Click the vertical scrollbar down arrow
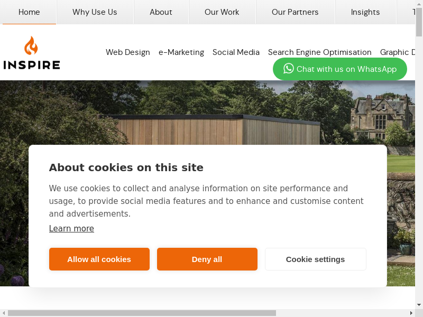Image resolution: width=423 pixels, height=317 pixels. coord(419,305)
